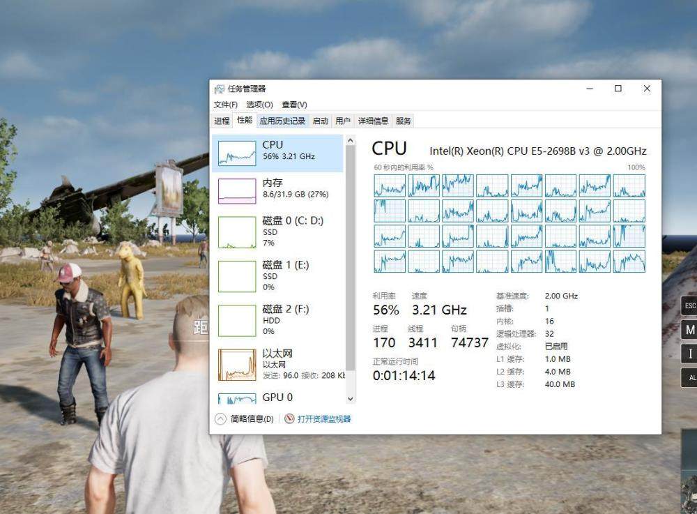Screen dimensions: 697x514
Task: Select the 内存 mini graph in sidebar
Action: click(237, 191)
